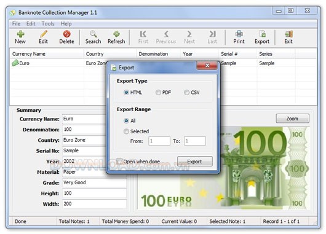This screenshot has height=234, width=326.
Task: Close the Export dialog
Action: coord(207,66)
